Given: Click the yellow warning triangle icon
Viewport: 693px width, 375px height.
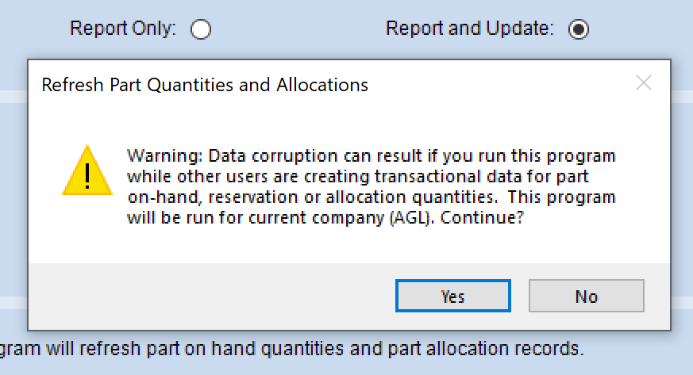Looking at the screenshot, I should click(x=87, y=170).
